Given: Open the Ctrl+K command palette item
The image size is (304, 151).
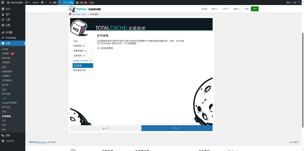Looking at the screenshot, I should point(36,2).
